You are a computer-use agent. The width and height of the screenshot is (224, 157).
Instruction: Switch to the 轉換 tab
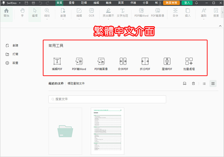click(109, 3)
